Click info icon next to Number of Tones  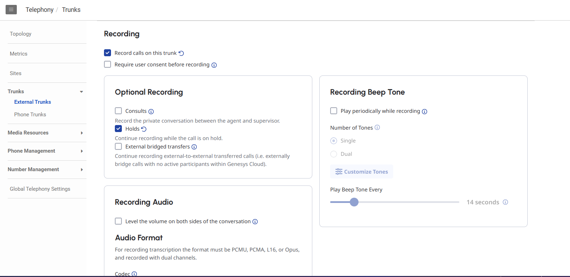[377, 127]
